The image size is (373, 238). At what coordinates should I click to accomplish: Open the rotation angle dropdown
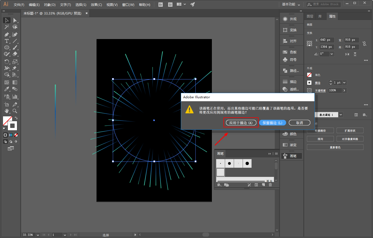click(332, 54)
